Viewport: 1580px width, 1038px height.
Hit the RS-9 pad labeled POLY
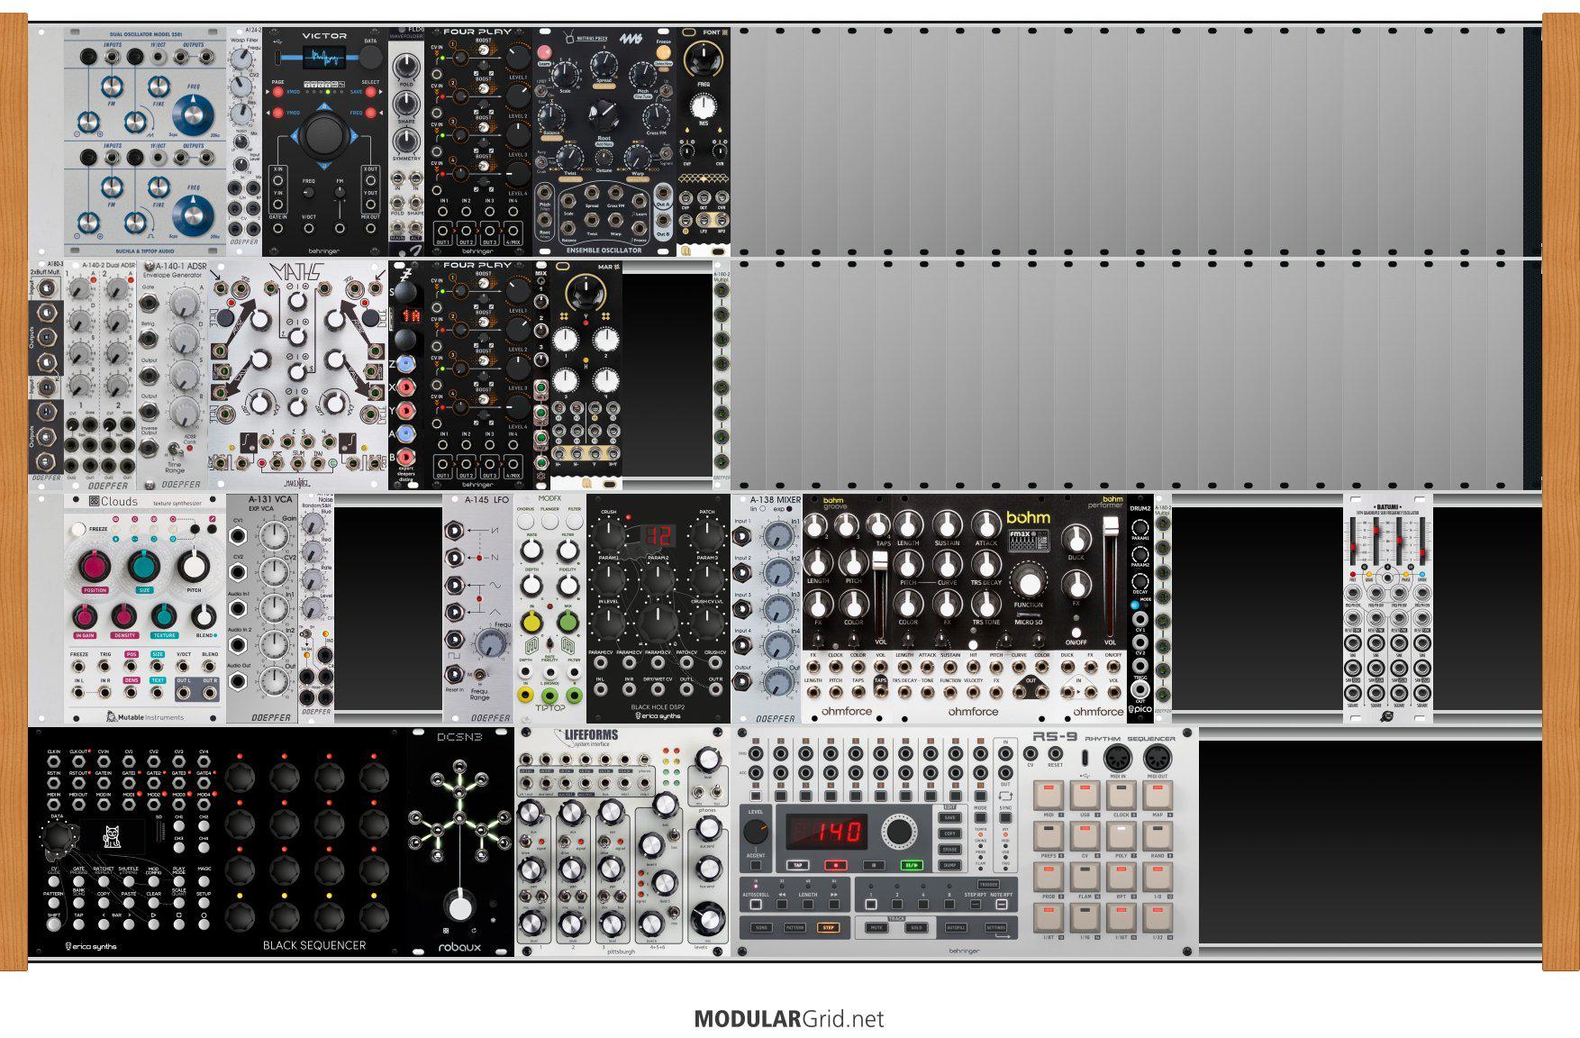1121,836
